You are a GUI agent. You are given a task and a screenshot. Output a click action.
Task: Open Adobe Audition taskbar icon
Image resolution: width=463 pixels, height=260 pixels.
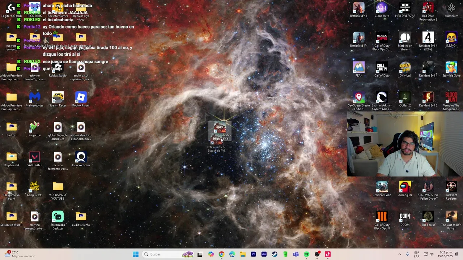coord(264,254)
